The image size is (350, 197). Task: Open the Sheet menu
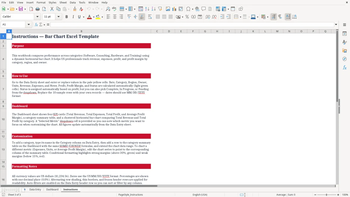(x=63, y=2)
